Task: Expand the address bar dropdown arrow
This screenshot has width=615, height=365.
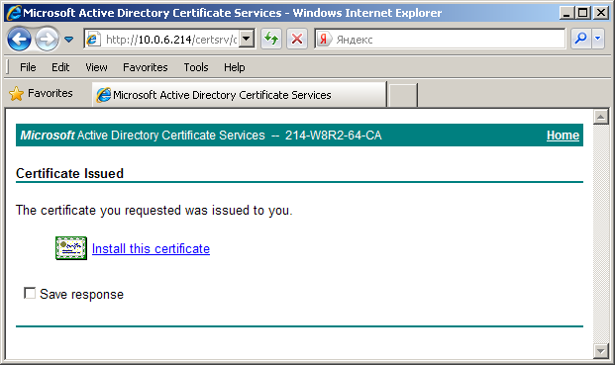Action: pos(247,39)
